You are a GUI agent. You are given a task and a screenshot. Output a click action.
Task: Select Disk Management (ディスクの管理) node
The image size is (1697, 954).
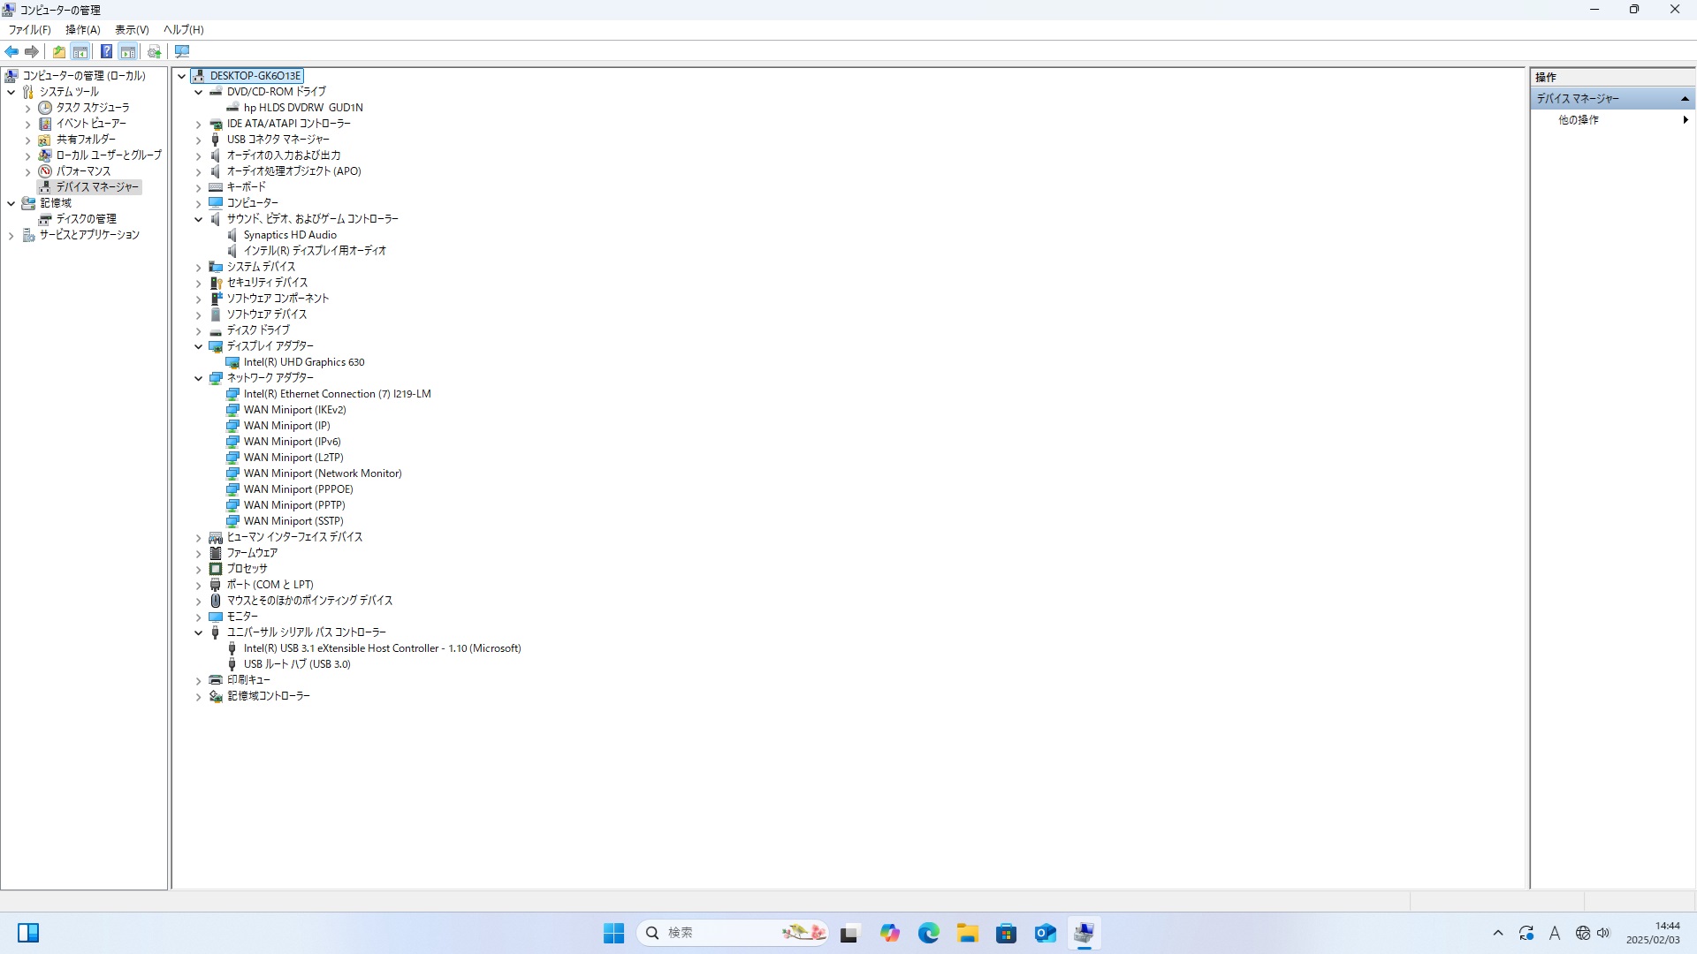(86, 219)
